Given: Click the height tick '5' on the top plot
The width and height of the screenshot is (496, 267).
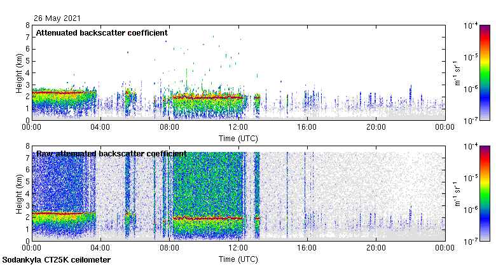Looking at the screenshot, I should tap(27, 61).
